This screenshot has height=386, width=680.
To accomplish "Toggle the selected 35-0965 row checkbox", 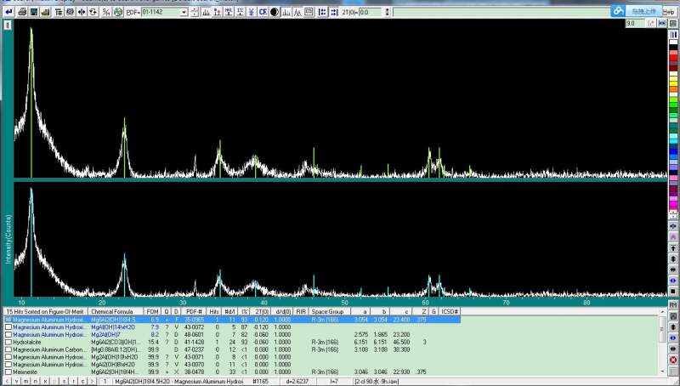I will click(x=8, y=320).
